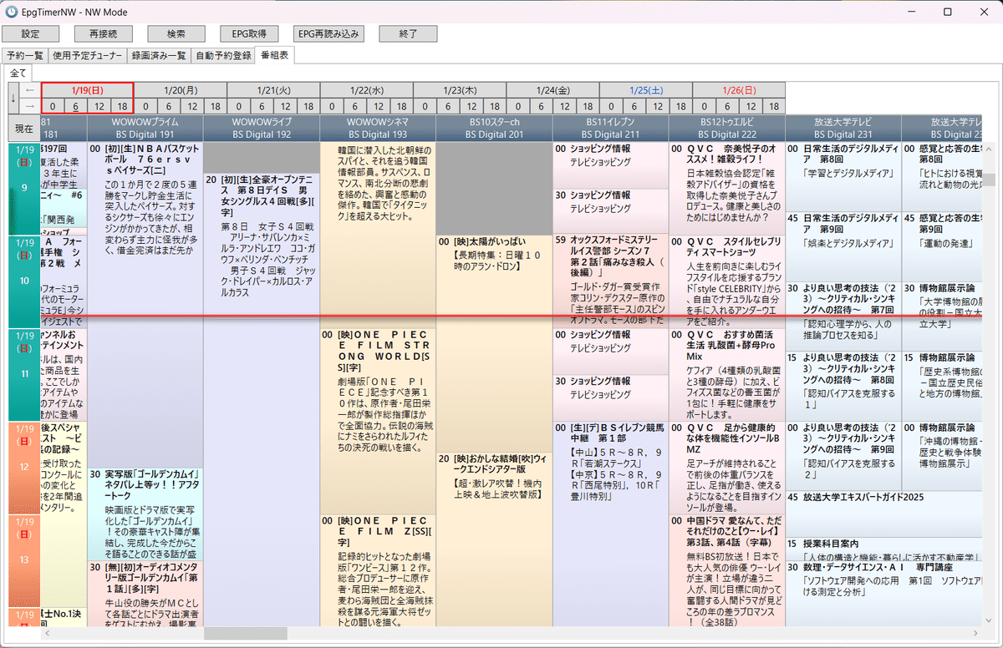1003x648 pixels.
Task: Click the ↓ down arrow navigation icon
Action: tap(13, 99)
